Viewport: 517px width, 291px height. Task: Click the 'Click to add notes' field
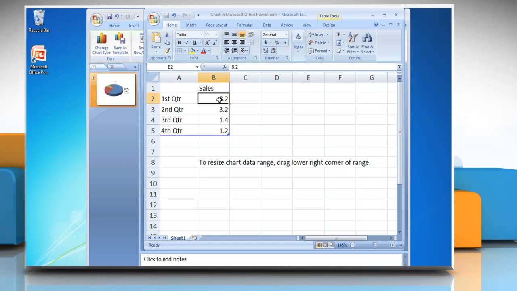pyautogui.click(x=271, y=259)
